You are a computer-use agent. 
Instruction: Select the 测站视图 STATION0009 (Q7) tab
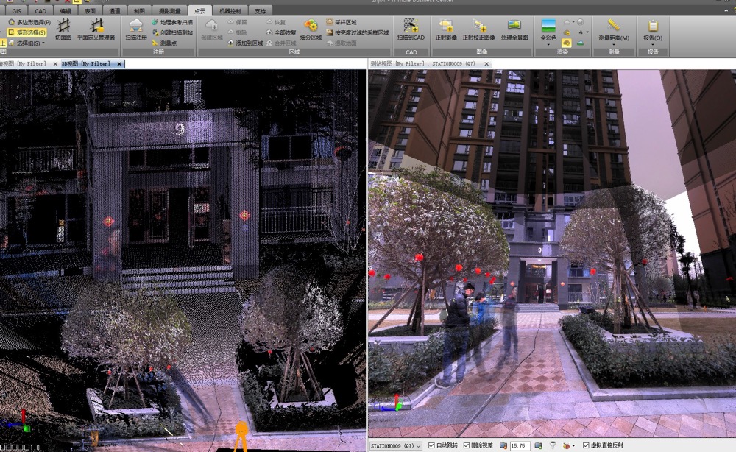pyautogui.click(x=423, y=64)
